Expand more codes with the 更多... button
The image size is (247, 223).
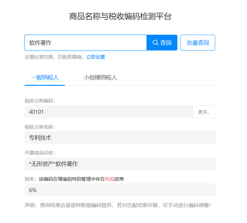(x=204, y=112)
